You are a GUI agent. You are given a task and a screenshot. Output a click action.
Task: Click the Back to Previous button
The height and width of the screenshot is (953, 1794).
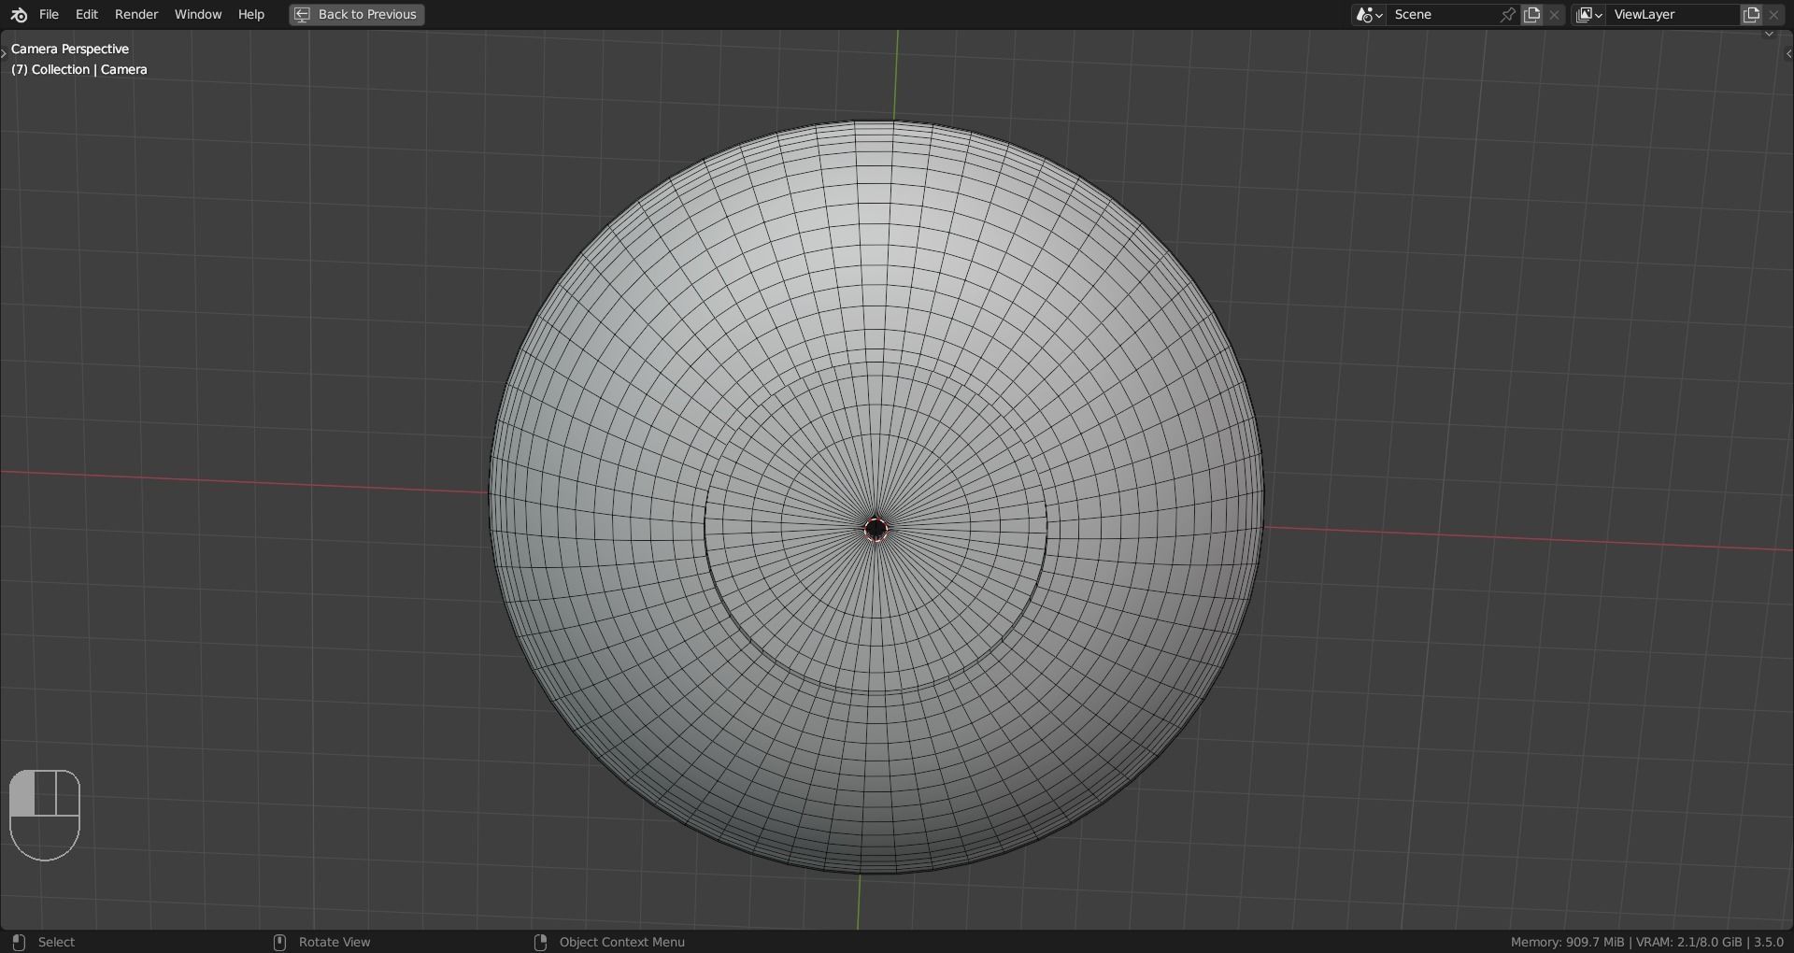pos(357,15)
